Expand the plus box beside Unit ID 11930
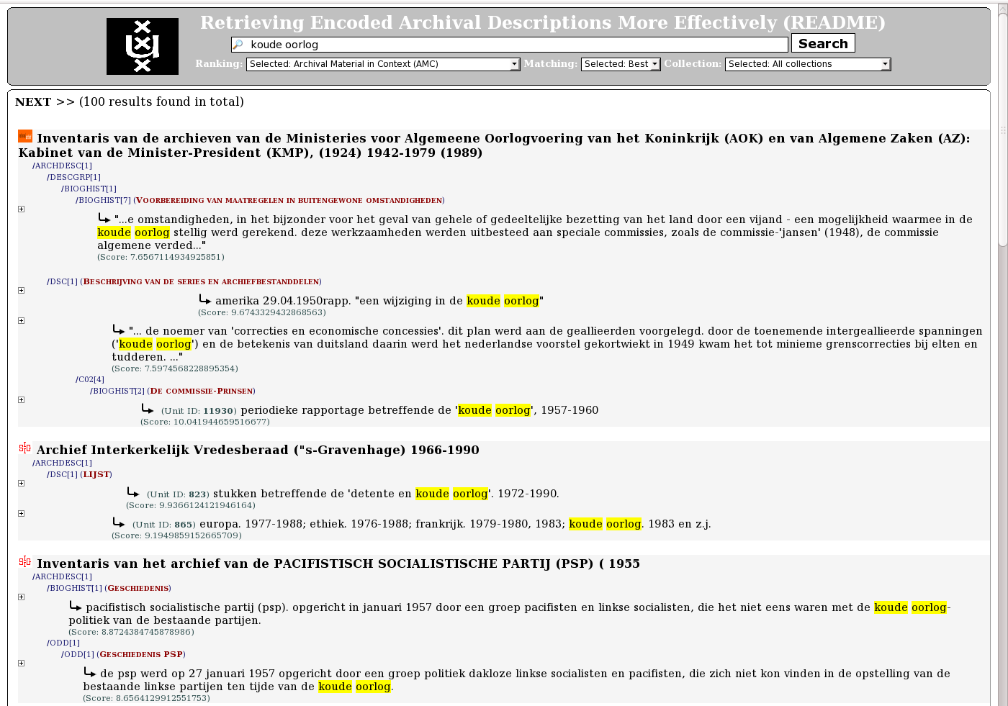 [21, 400]
